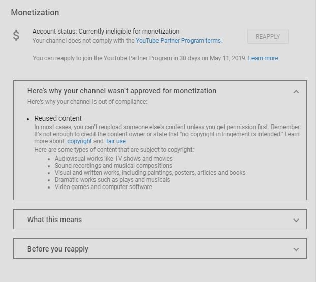316x282 pixels.
Task: Select the Dramatic works plays and musicals item
Action: click(112, 179)
